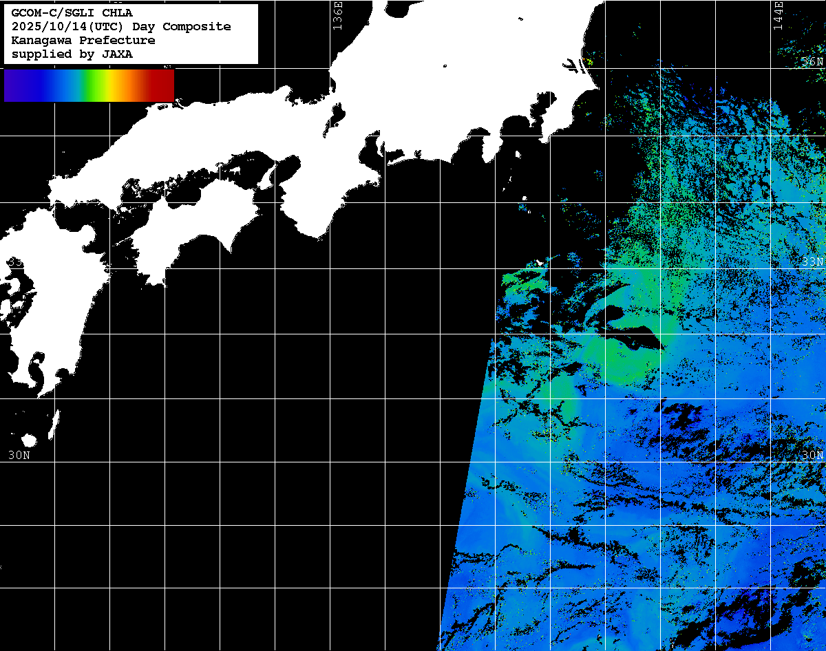This screenshot has width=826, height=651.
Task: Click the GCOM-C/SGLI CHLA title text
Action: [x=72, y=12]
